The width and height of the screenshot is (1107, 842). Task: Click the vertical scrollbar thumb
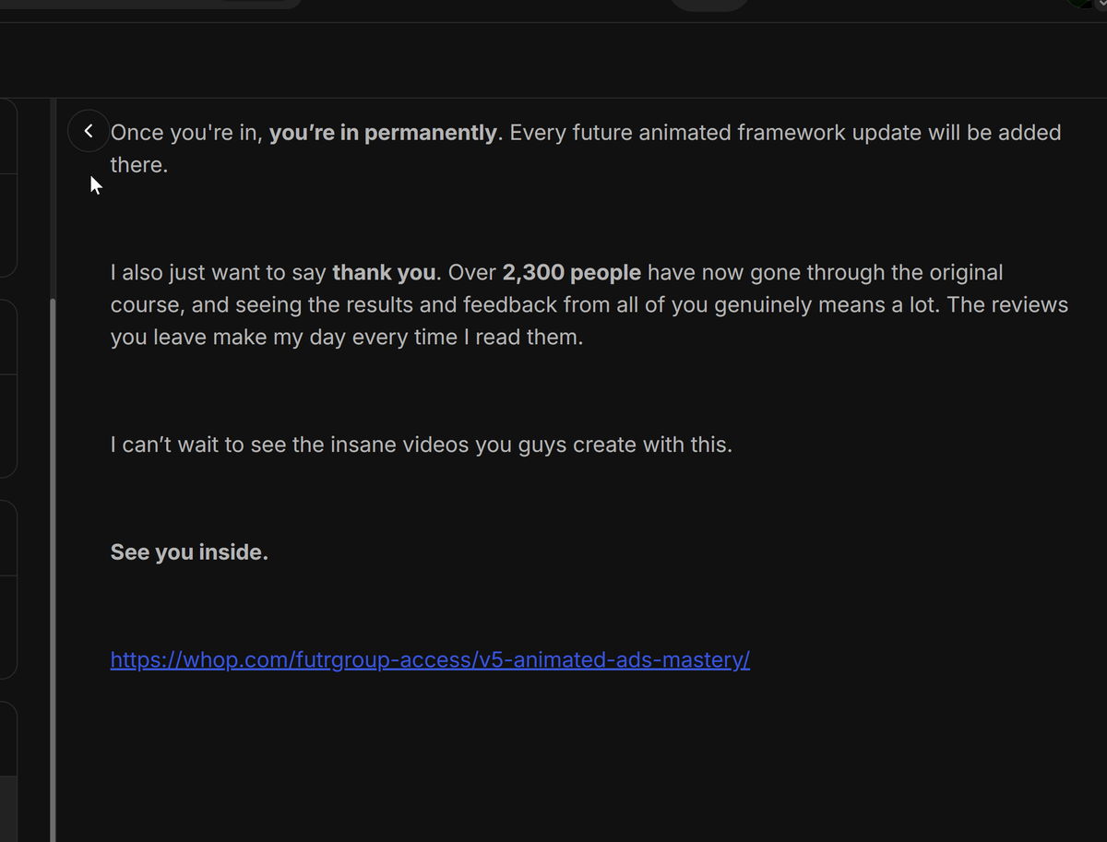click(x=53, y=570)
